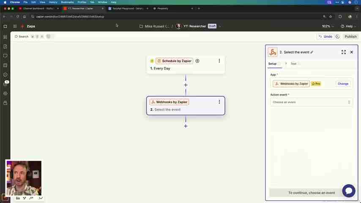Expand the step panel to fullscreen
Screen dimensions: 361x203
pos(344,52)
